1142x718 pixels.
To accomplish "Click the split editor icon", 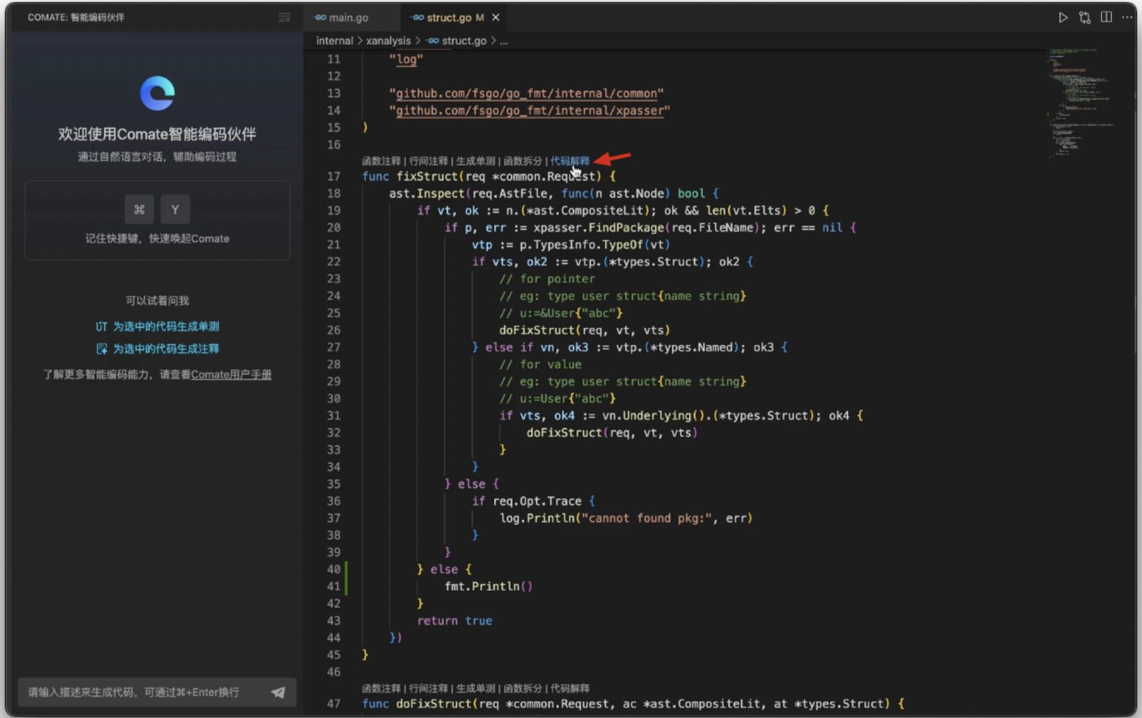I will (x=1106, y=17).
